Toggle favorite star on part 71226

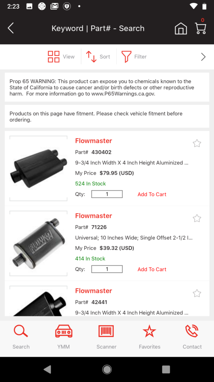[197, 218]
